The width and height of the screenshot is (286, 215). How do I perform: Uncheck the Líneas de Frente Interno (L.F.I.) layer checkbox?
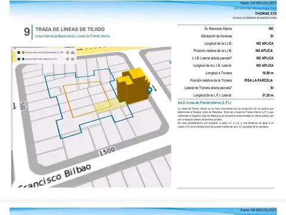[18, 59]
